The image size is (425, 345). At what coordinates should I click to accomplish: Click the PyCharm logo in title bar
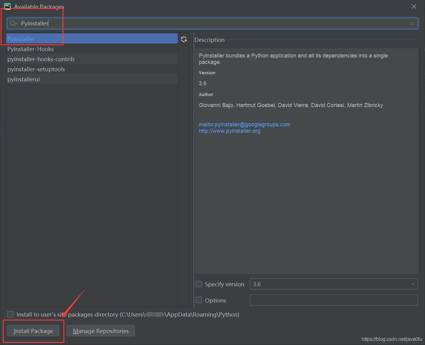point(7,6)
